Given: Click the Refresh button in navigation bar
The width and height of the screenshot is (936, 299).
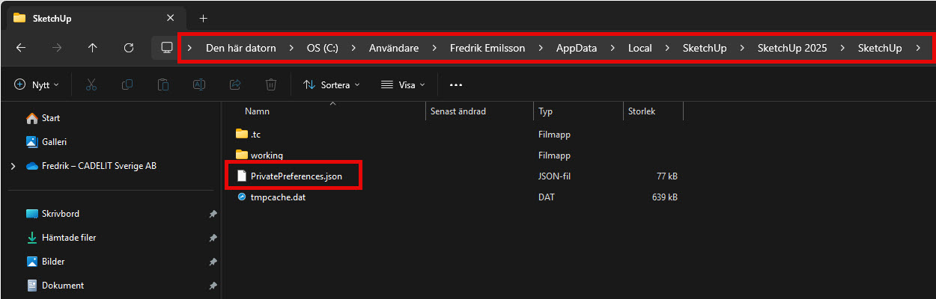Looking at the screenshot, I should 129,48.
